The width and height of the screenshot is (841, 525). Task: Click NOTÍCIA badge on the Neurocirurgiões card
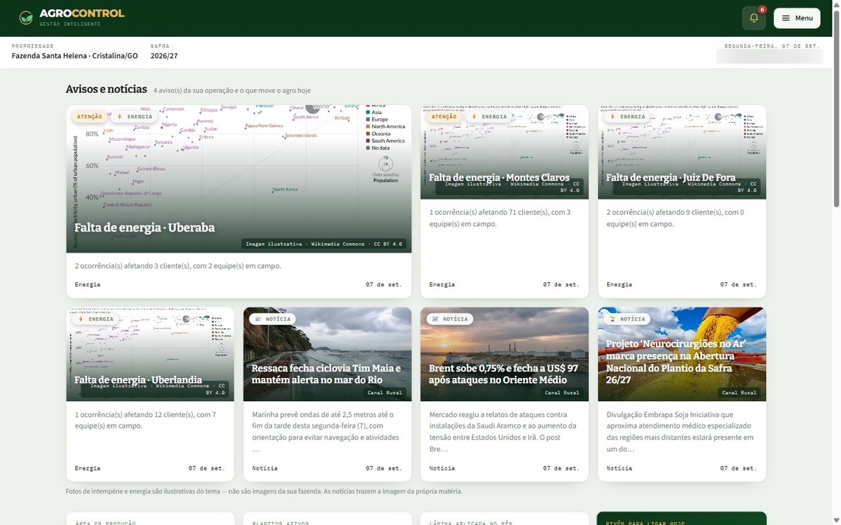(x=627, y=319)
